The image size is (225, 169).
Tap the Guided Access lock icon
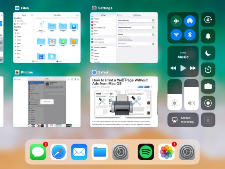(208, 120)
